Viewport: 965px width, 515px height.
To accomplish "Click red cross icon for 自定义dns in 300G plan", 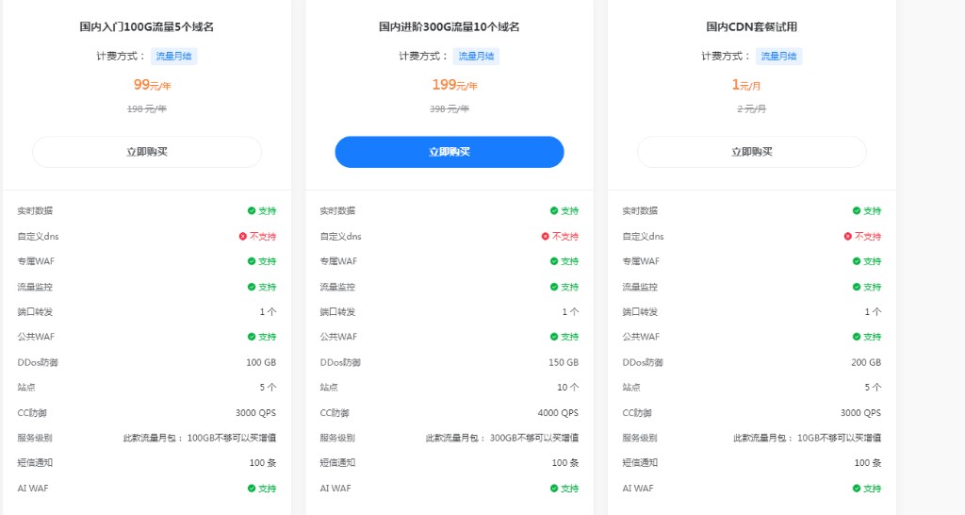I will coord(546,236).
